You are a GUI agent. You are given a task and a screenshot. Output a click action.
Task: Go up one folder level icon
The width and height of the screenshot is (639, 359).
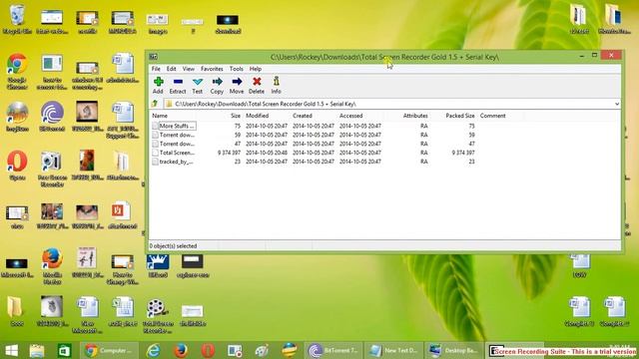pos(155,104)
